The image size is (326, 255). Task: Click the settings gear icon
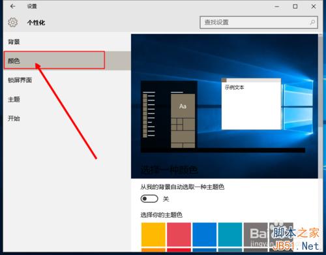[12, 22]
